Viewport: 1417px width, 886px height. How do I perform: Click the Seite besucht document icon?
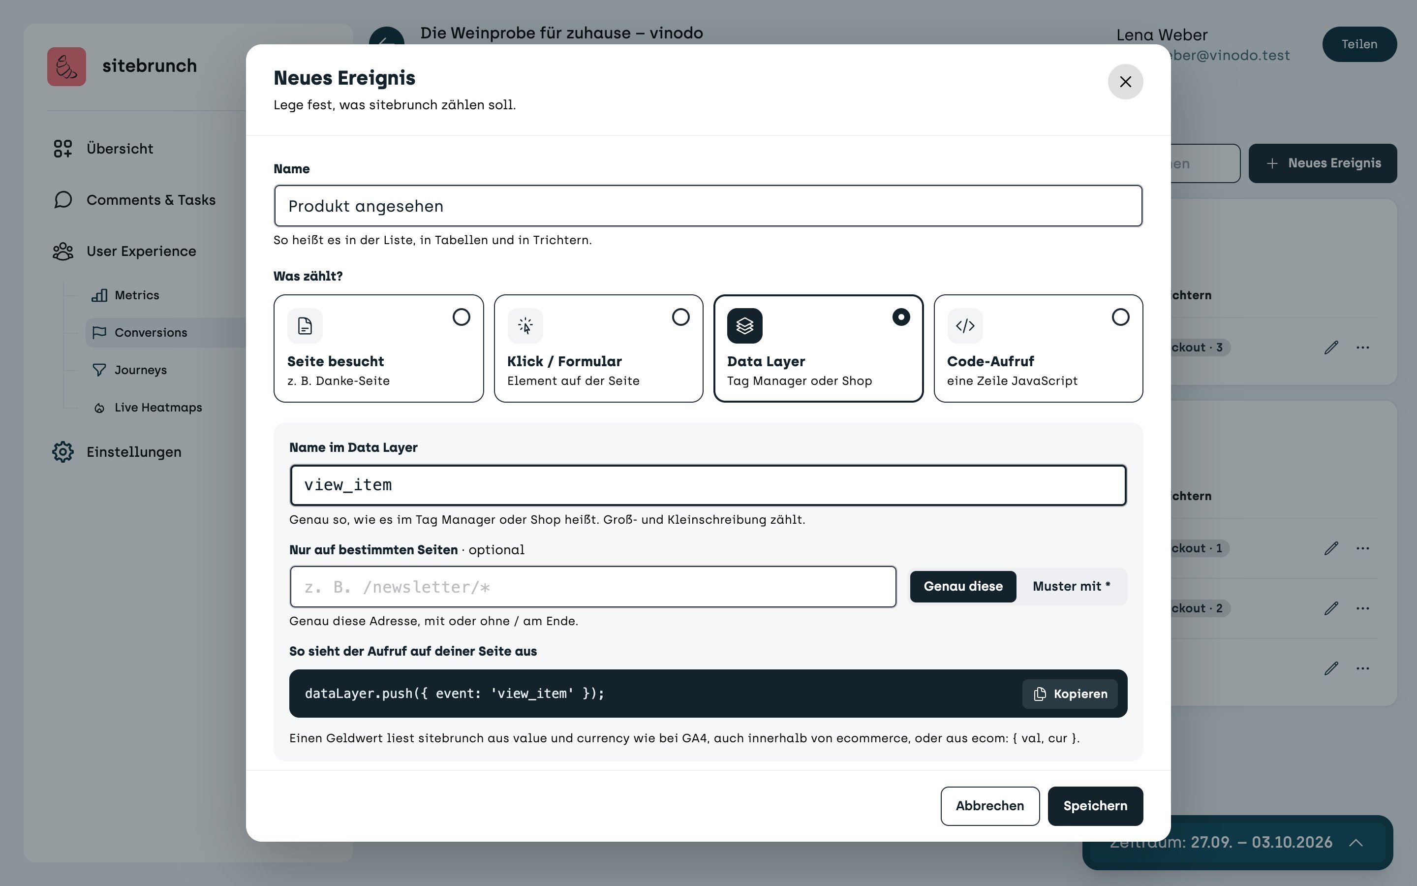coord(305,326)
